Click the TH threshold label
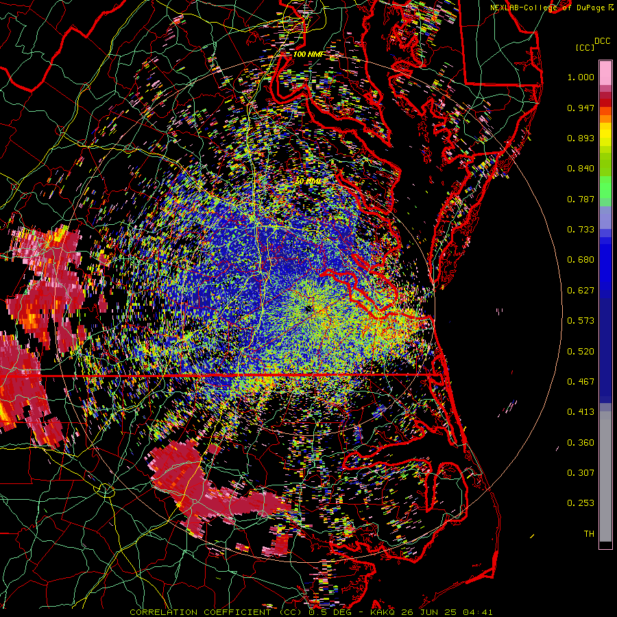 tap(589, 534)
